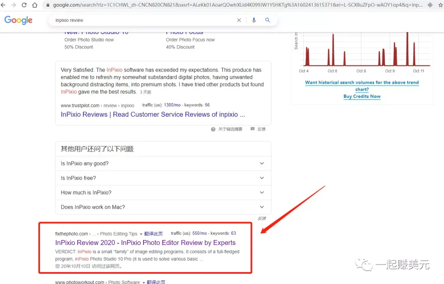Open the browser home page icon

pos(35,5)
